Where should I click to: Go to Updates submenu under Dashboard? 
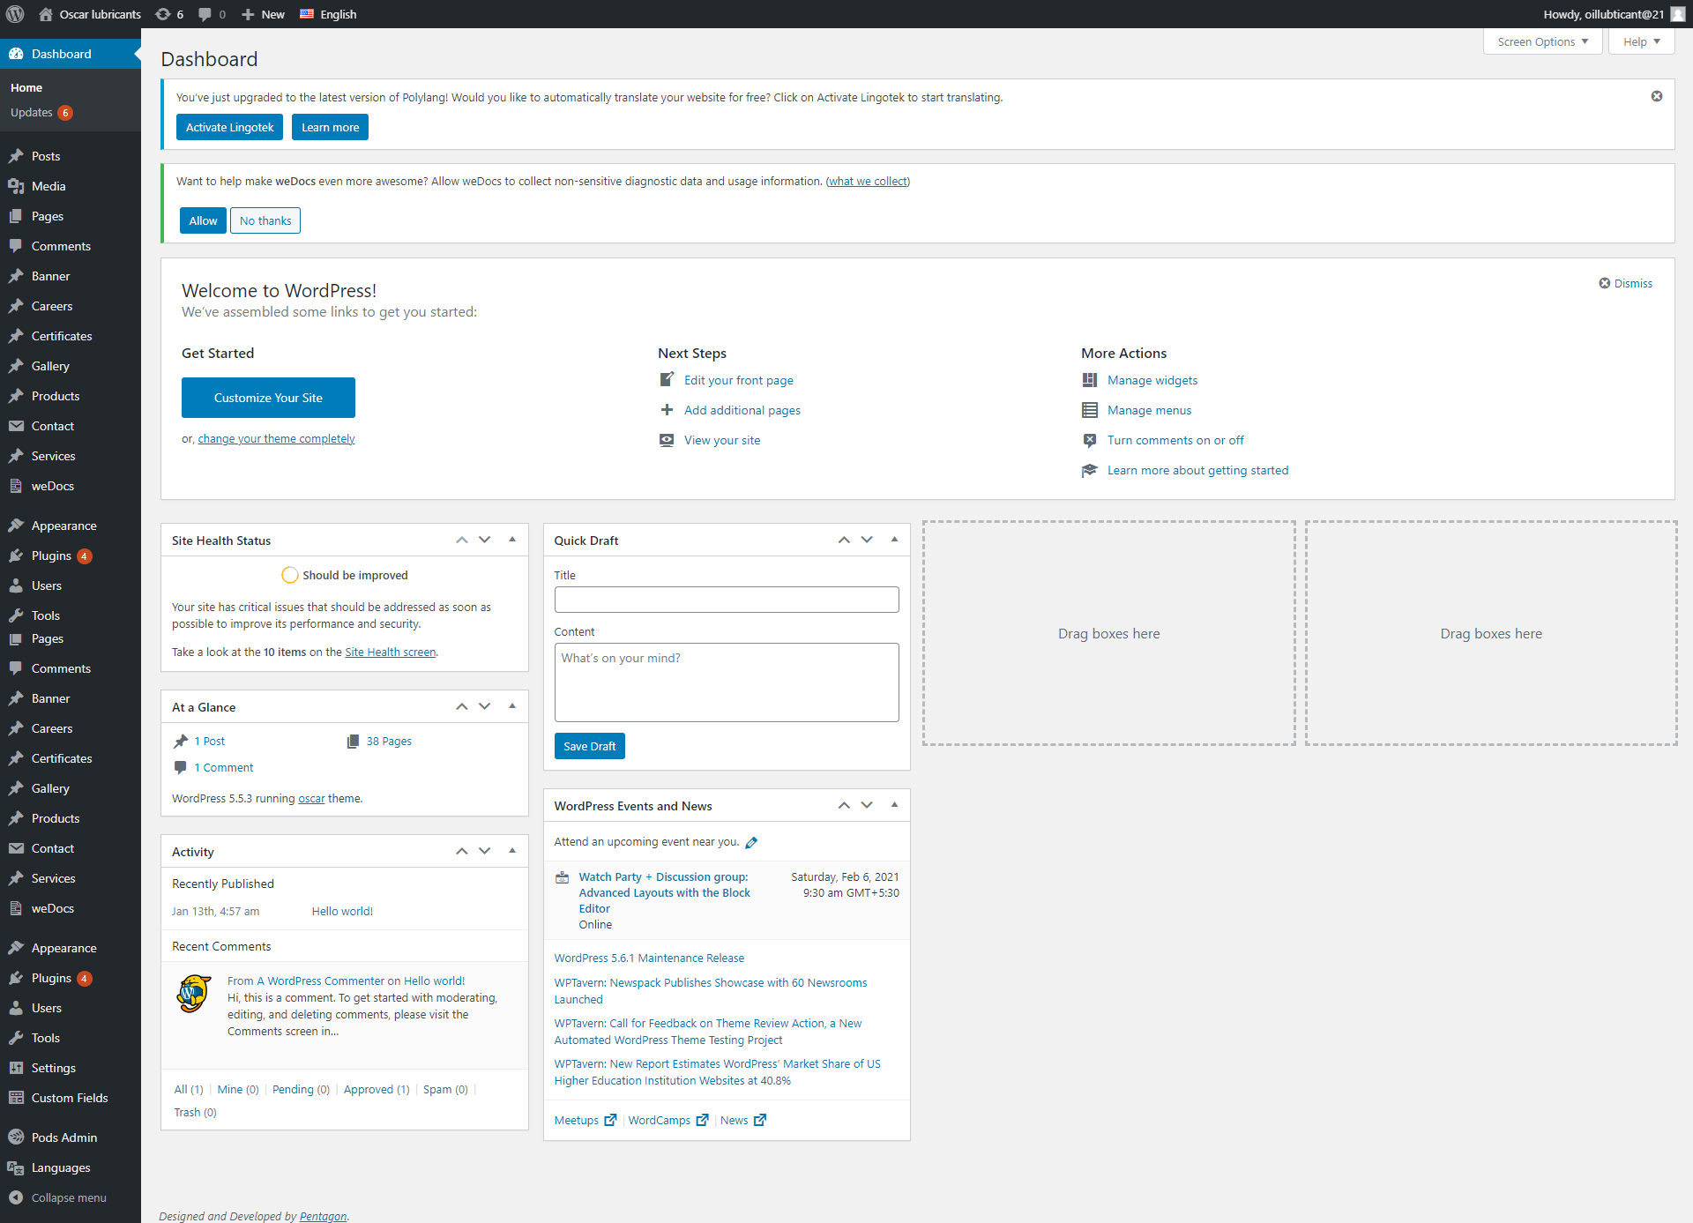tap(41, 113)
